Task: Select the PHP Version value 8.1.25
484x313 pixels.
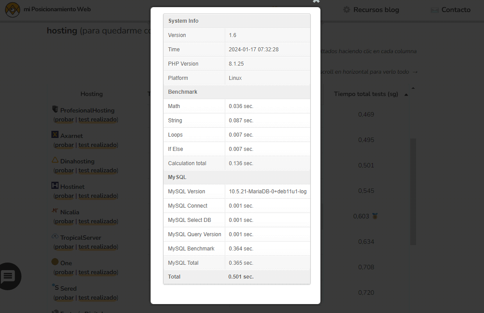Action: pyautogui.click(x=236, y=64)
